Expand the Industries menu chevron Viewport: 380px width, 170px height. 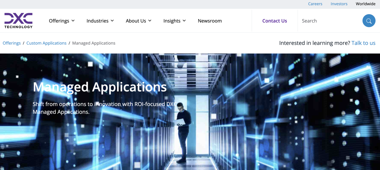pos(112,21)
